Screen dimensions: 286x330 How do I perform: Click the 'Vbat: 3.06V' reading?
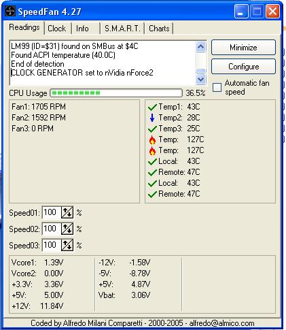124,295
